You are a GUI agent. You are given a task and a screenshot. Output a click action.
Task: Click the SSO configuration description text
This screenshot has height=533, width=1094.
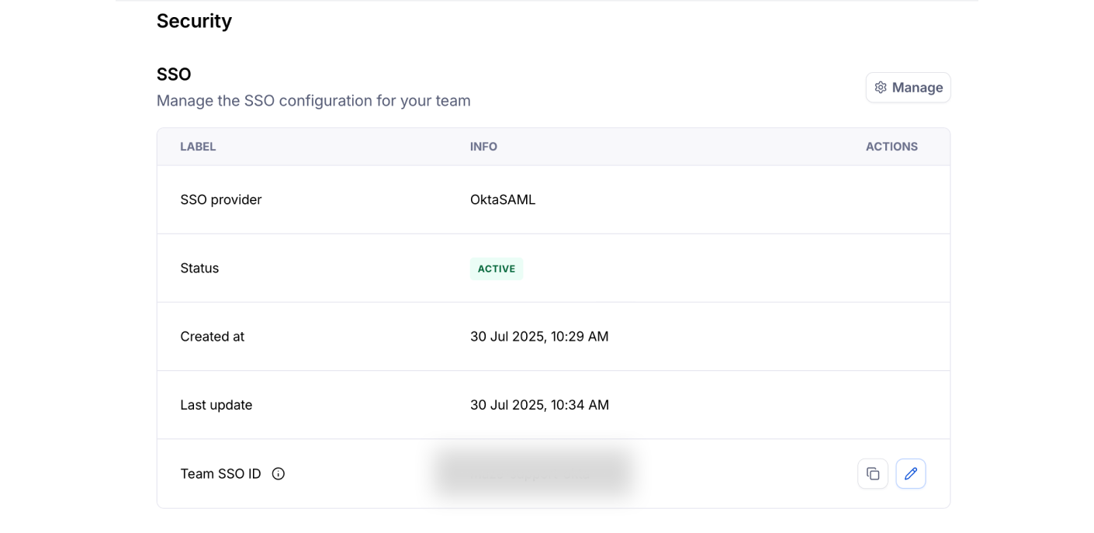pyautogui.click(x=313, y=100)
